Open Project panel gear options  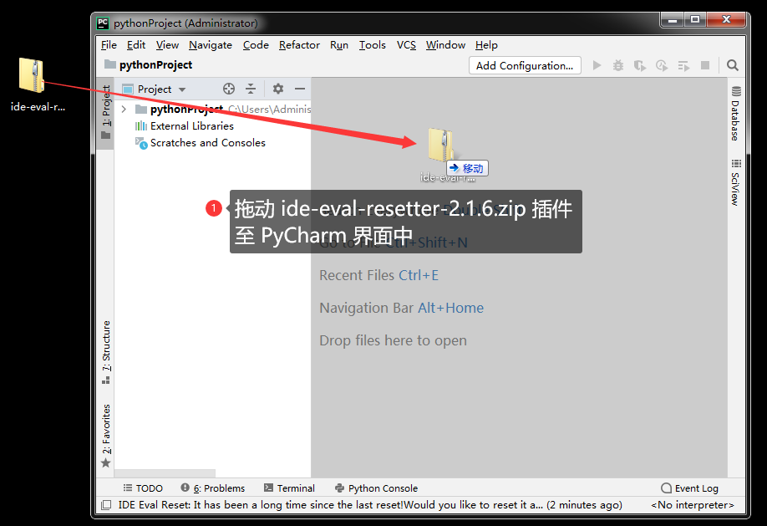point(278,89)
